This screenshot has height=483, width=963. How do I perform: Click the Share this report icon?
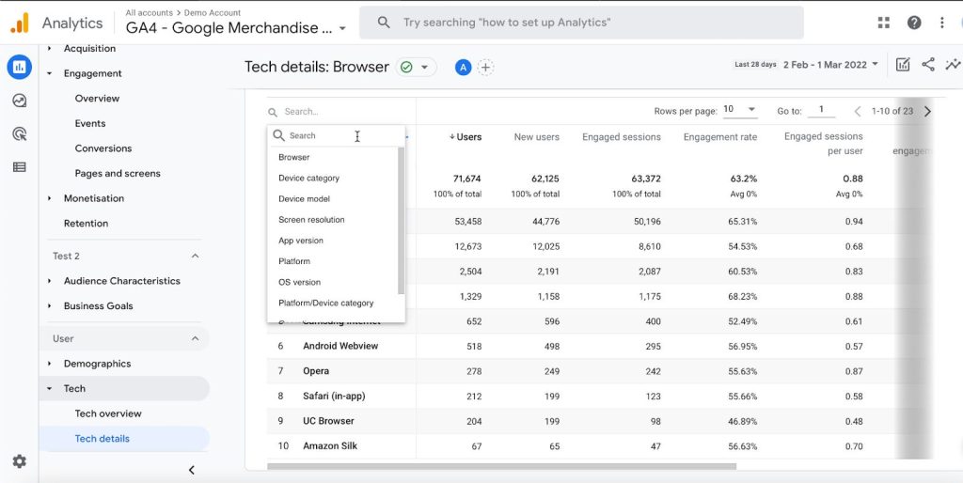pyautogui.click(x=928, y=65)
